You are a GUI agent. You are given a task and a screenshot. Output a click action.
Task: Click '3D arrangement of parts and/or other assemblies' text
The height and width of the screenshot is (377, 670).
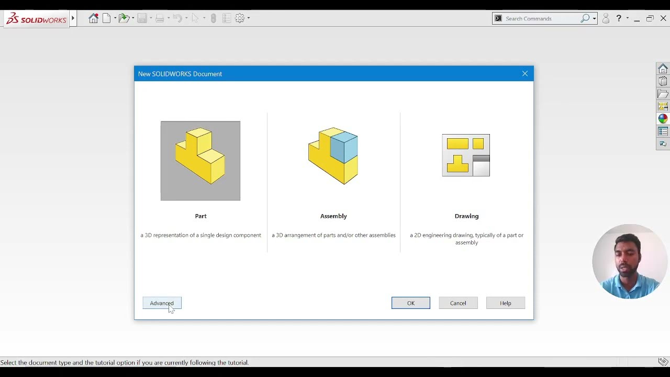(336, 236)
